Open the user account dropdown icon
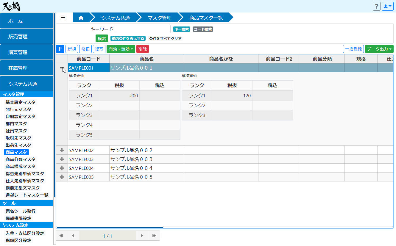 pyautogui.click(x=388, y=6)
